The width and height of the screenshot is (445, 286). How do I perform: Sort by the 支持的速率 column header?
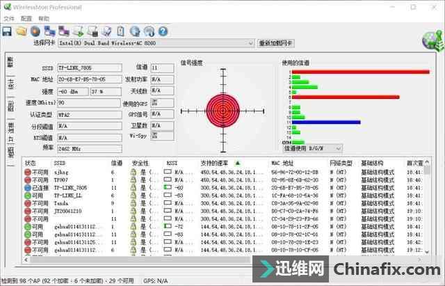215,163
